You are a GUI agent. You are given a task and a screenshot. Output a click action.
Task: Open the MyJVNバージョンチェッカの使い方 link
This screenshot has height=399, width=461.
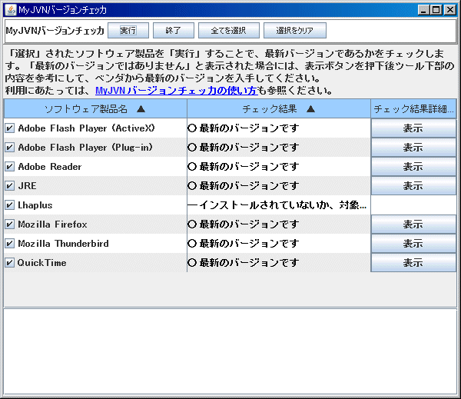[177, 91]
